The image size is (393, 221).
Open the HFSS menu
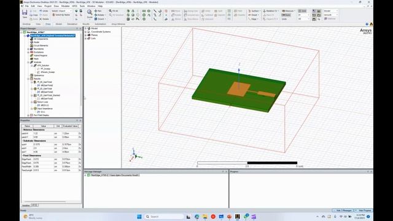[74, 6]
